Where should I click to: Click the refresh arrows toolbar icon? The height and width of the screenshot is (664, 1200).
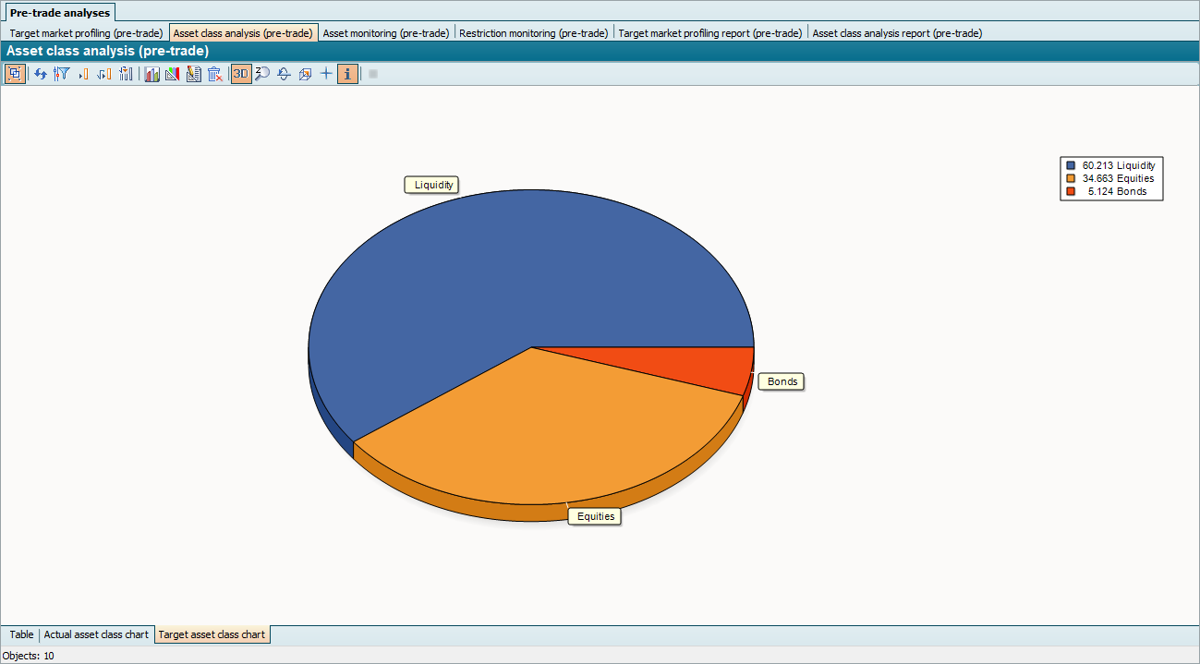tap(41, 74)
